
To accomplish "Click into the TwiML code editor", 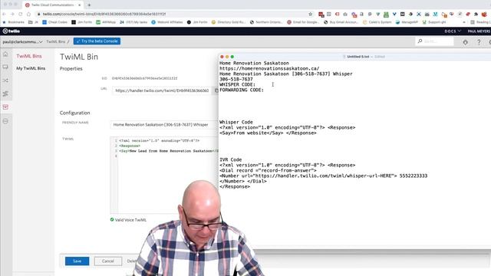I will coord(164,176).
